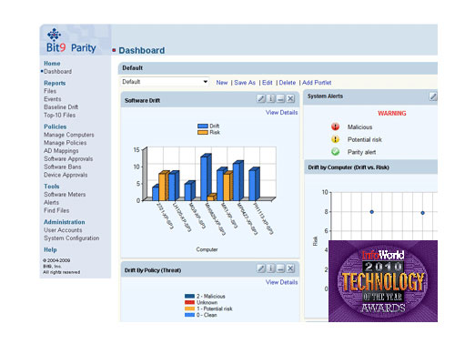Click the 0 - Clean legend swatch
This screenshot has width=475, height=344.
[x=189, y=315]
